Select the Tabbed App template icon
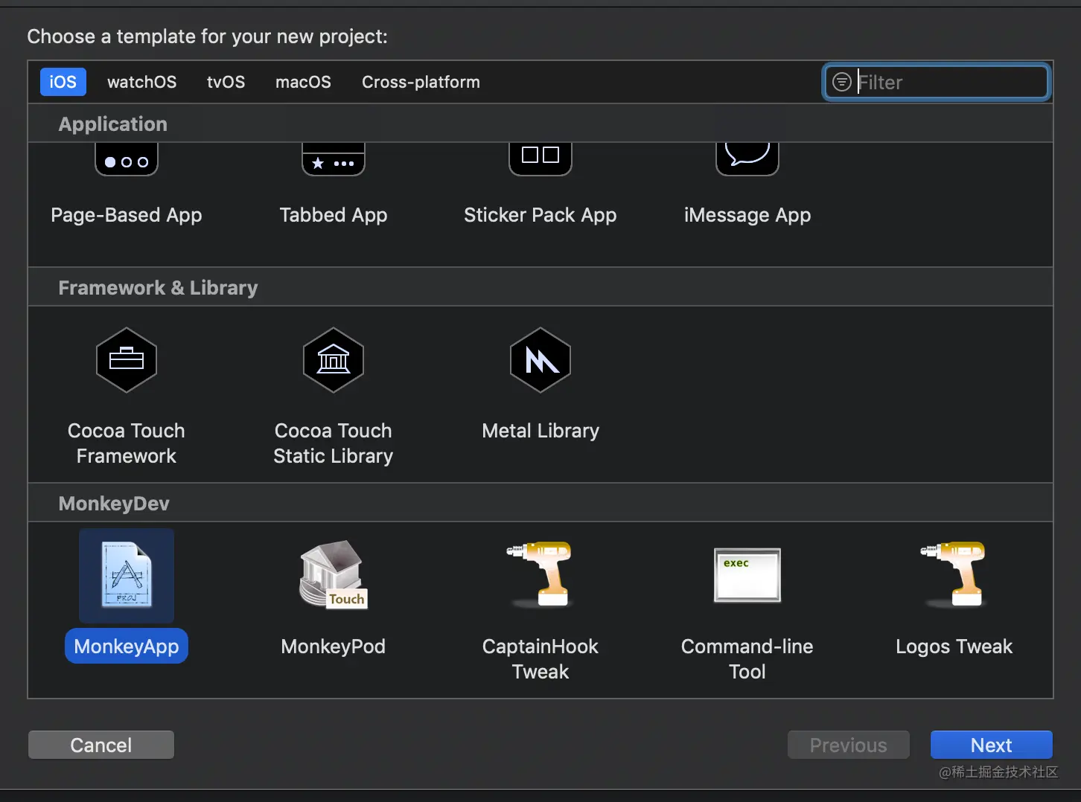 334,159
